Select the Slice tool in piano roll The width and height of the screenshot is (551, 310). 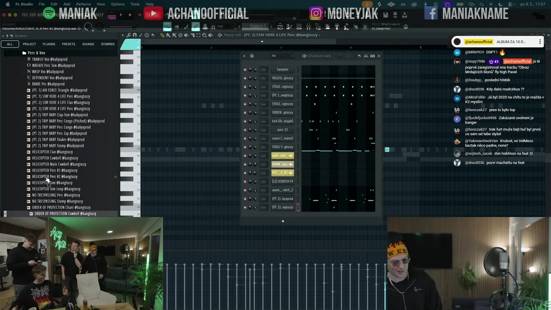tap(192, 35)
